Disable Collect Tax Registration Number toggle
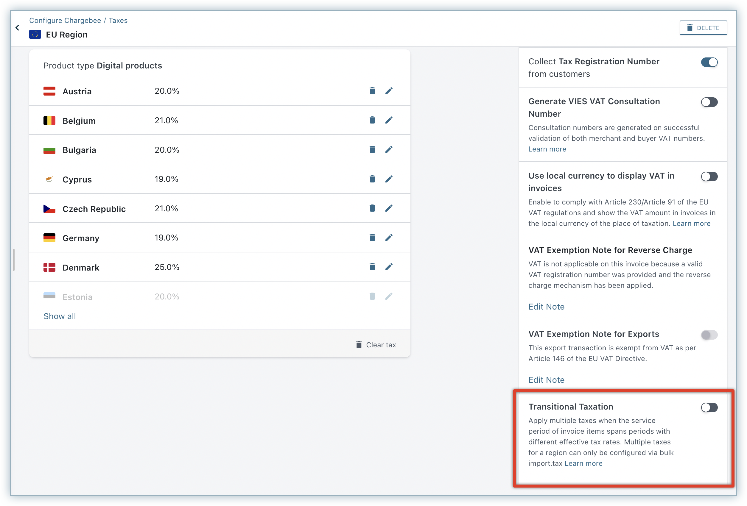 [709, 62]
